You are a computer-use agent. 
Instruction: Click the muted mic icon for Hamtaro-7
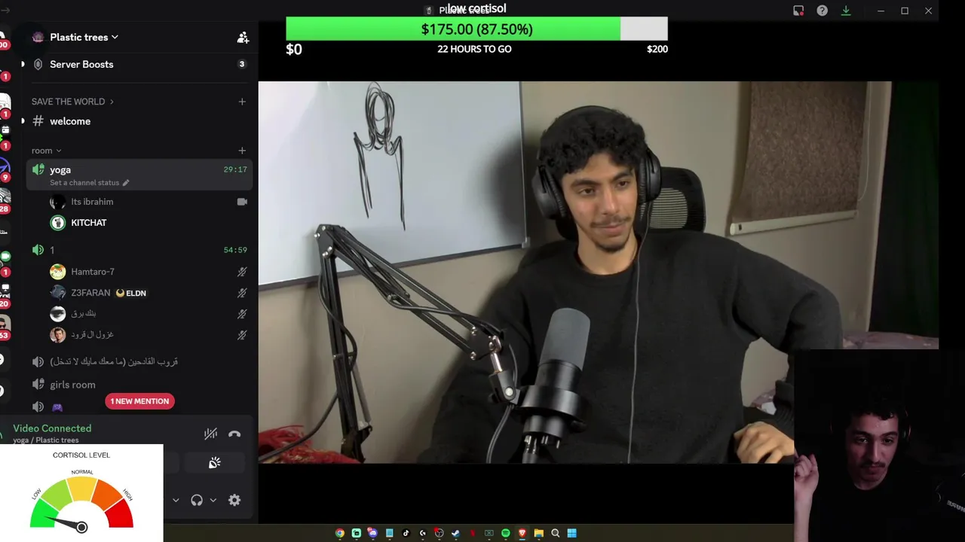(x=242, y=272)
